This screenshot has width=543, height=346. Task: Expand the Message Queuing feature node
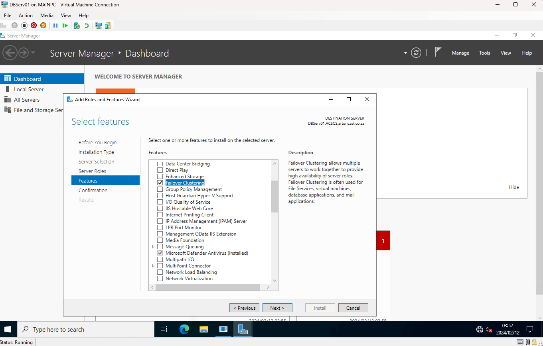point(153,247)
